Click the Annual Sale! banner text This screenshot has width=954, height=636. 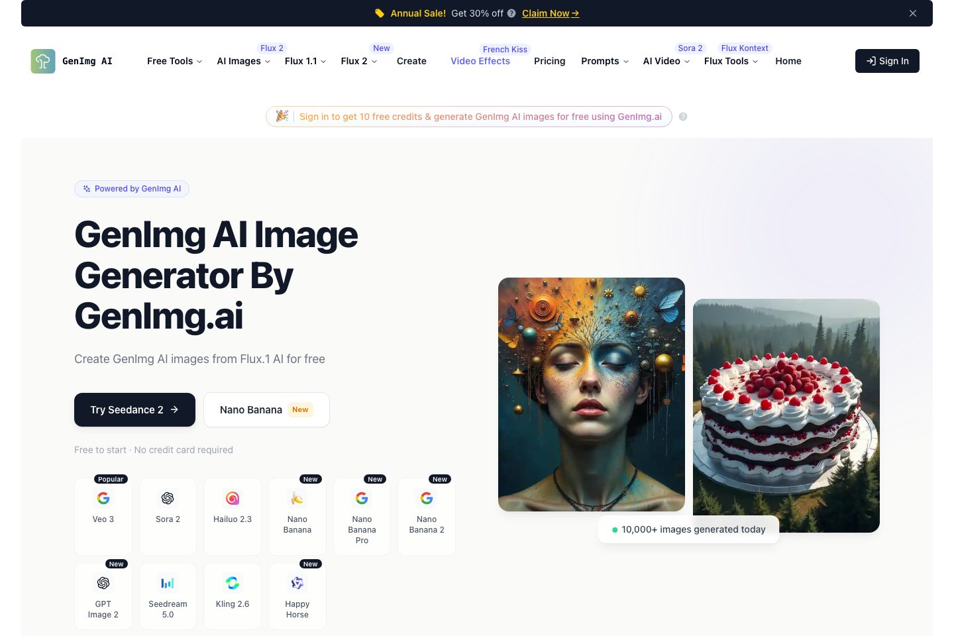tap(418, 13)
